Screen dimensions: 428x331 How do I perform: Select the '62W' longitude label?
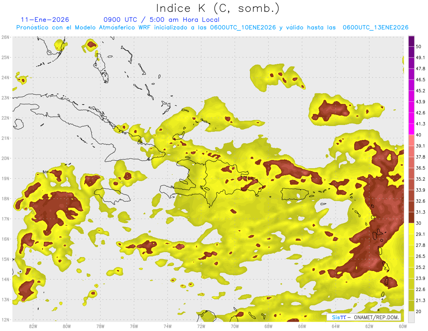369,326
